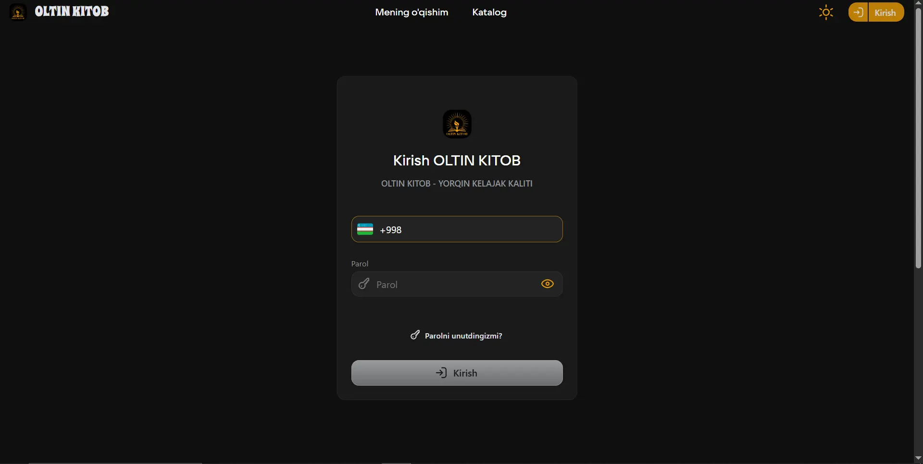Screen dimensions: 923x464
Task: Click the Parol label above password field
Action: click(x=360, y=263)
